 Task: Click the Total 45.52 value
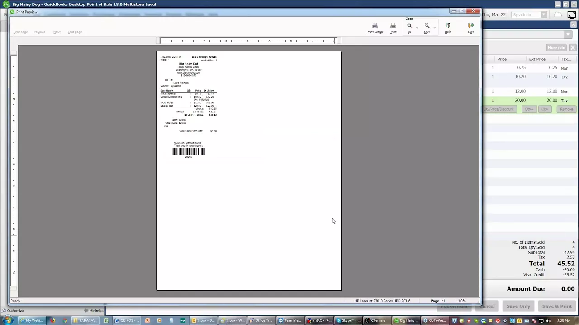pos(566,264)
